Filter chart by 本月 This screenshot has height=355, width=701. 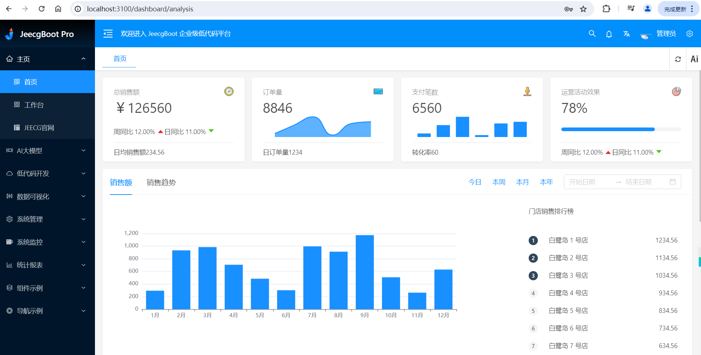pos(522,182)
